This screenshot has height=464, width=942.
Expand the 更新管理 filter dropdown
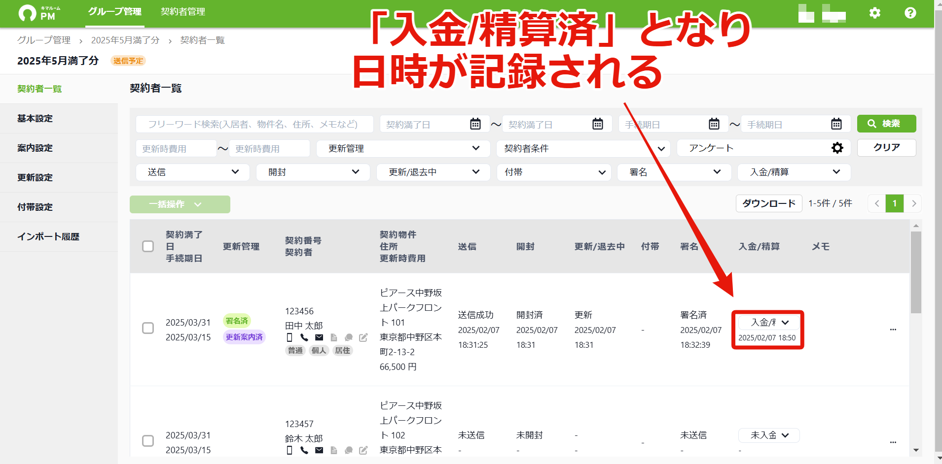point(403,148)
